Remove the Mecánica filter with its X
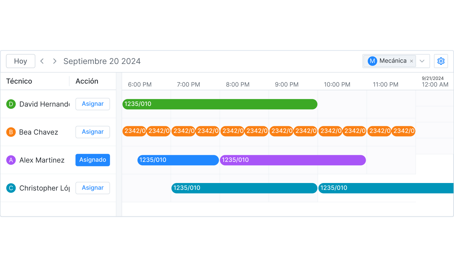This screenshot has width=454, height=267. pos(411,61)
